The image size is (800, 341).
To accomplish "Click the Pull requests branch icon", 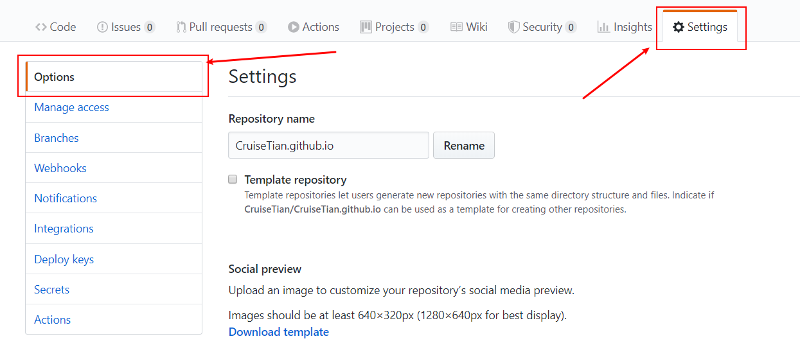I will pyautogui.click(x=181, y=27).
